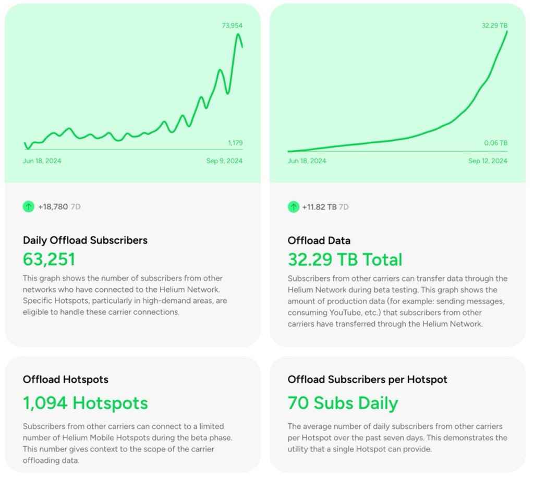This screenshot has width=534, height=478.
Task: Select the 7D range next to +18,780
Action: point(76,207)
